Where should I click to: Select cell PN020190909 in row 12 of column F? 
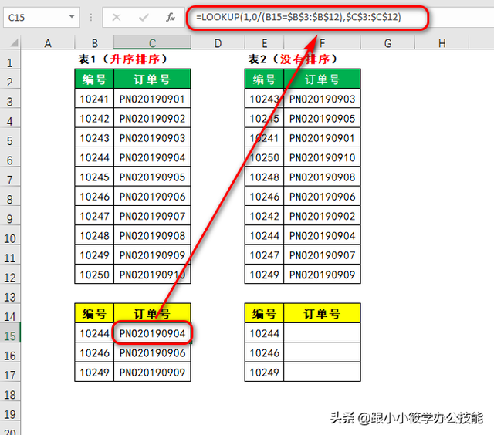point(322,274)
